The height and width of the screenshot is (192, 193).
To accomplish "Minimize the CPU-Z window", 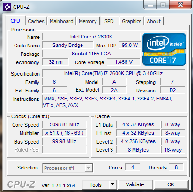I will click(150, 5).
